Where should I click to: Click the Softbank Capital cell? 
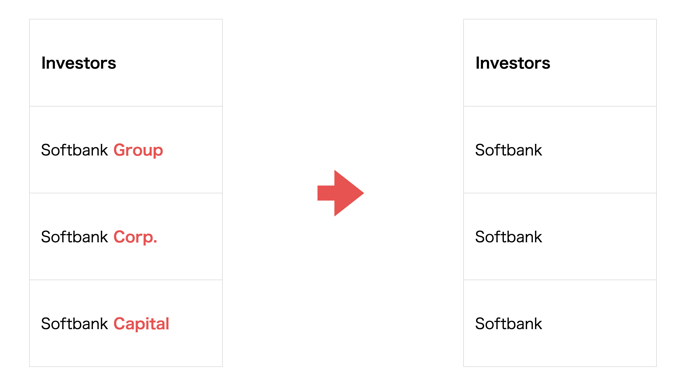click(126, 323)
